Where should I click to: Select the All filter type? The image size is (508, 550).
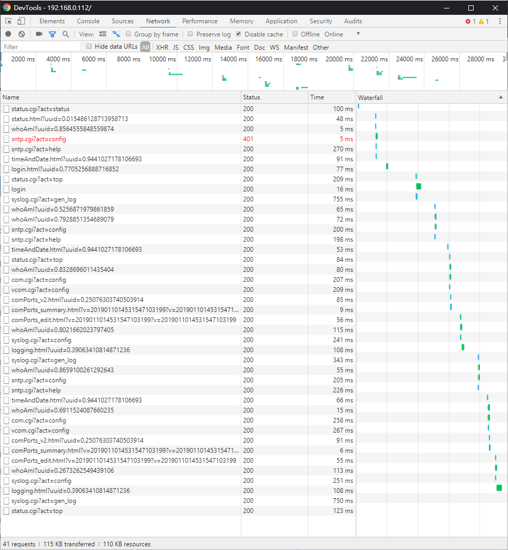click(146, 47)
